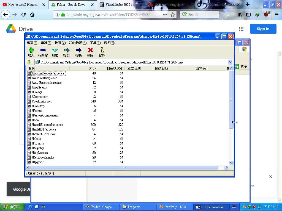Image resolution: width=282 pixels, height=211 pixels.
Task: Click the horizontal scrollbar right arrow
Action: click(226, 167)
